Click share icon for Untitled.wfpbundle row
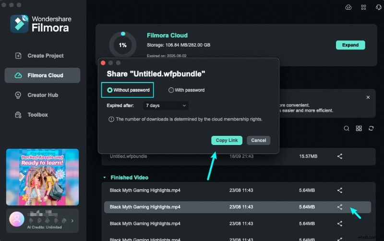This screenshot has width=384, height=241. click(x=340, y=156)
